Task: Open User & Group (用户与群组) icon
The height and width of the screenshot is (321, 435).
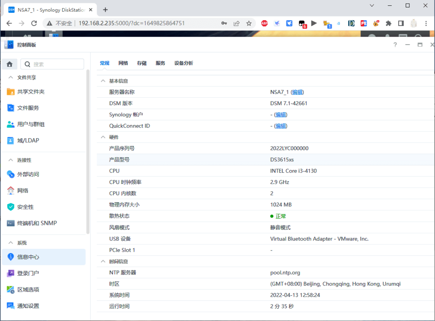Action: pos(11,124)
